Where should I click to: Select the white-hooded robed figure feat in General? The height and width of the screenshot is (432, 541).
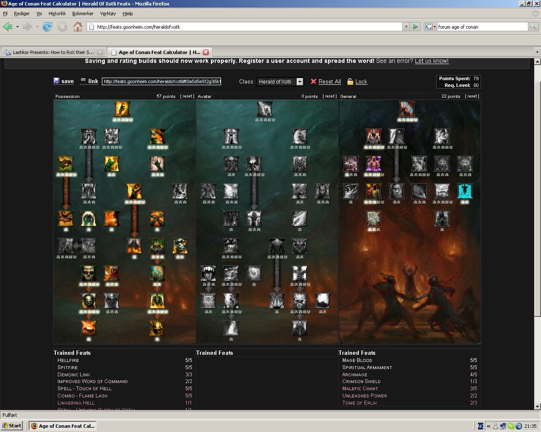374,136
